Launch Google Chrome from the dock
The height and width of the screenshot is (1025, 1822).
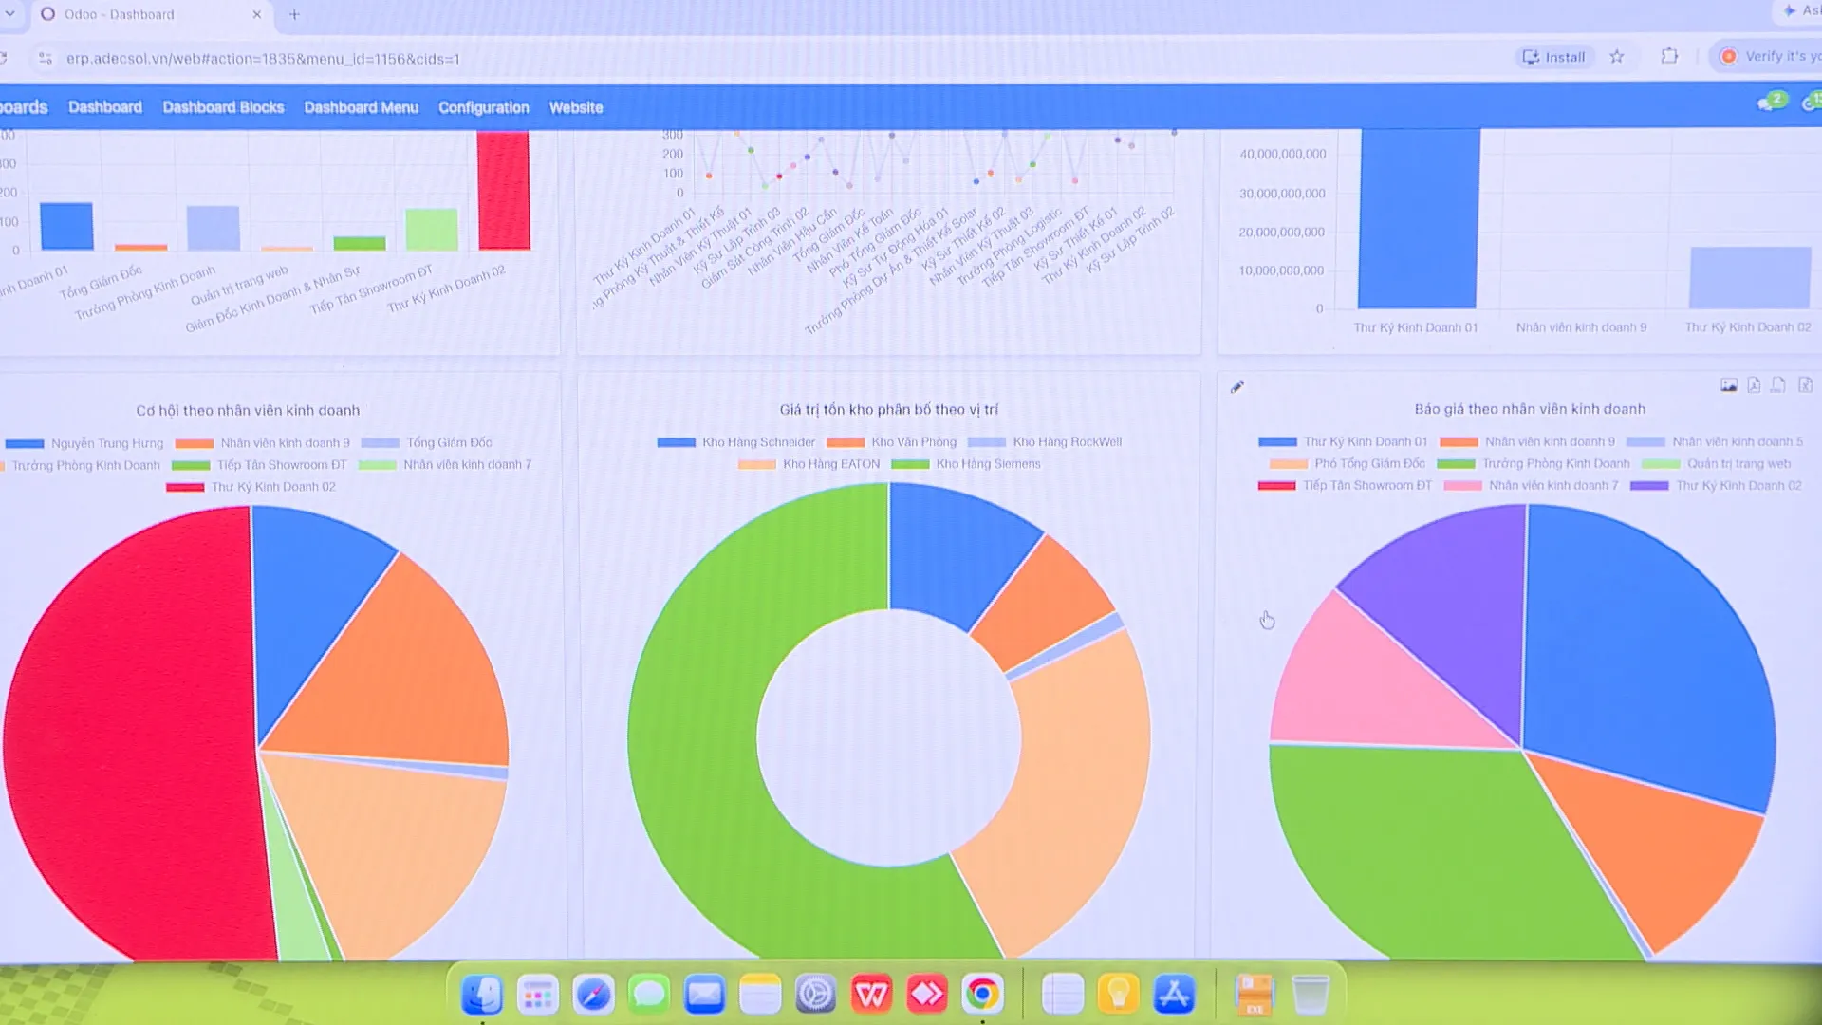click(982, 994)
